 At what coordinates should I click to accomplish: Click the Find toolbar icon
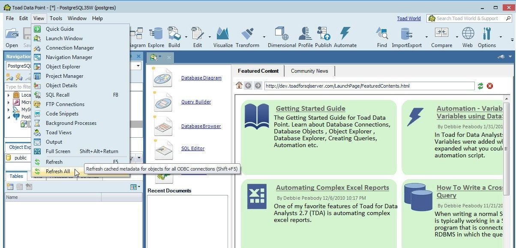tap(382, 38)
